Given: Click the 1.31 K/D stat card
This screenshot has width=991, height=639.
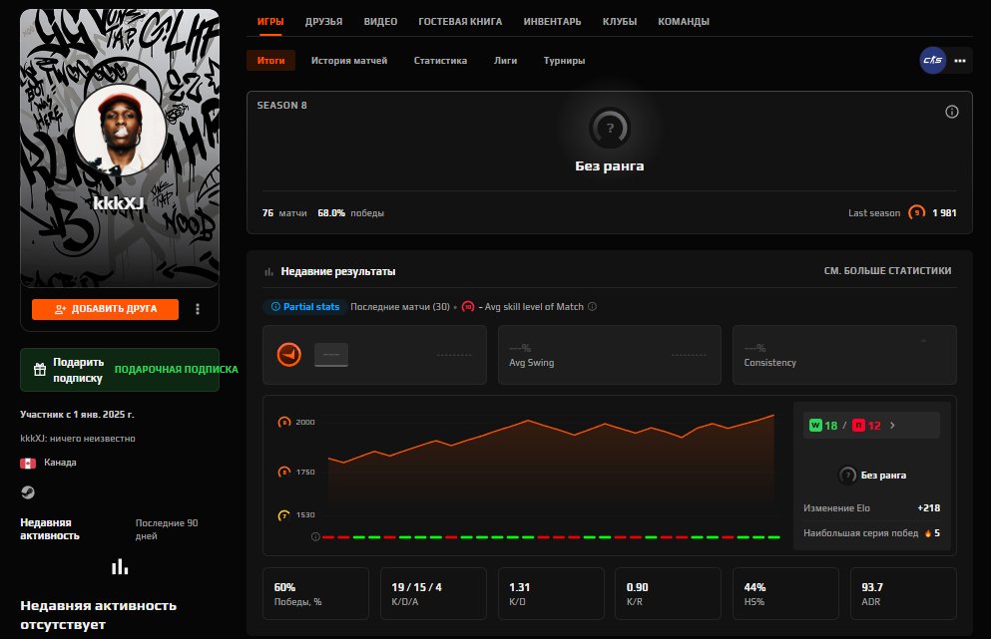Looking at the screenshot, I should (x=551, y=593).
